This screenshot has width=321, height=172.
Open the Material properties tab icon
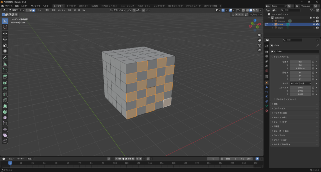pos(266,111)
